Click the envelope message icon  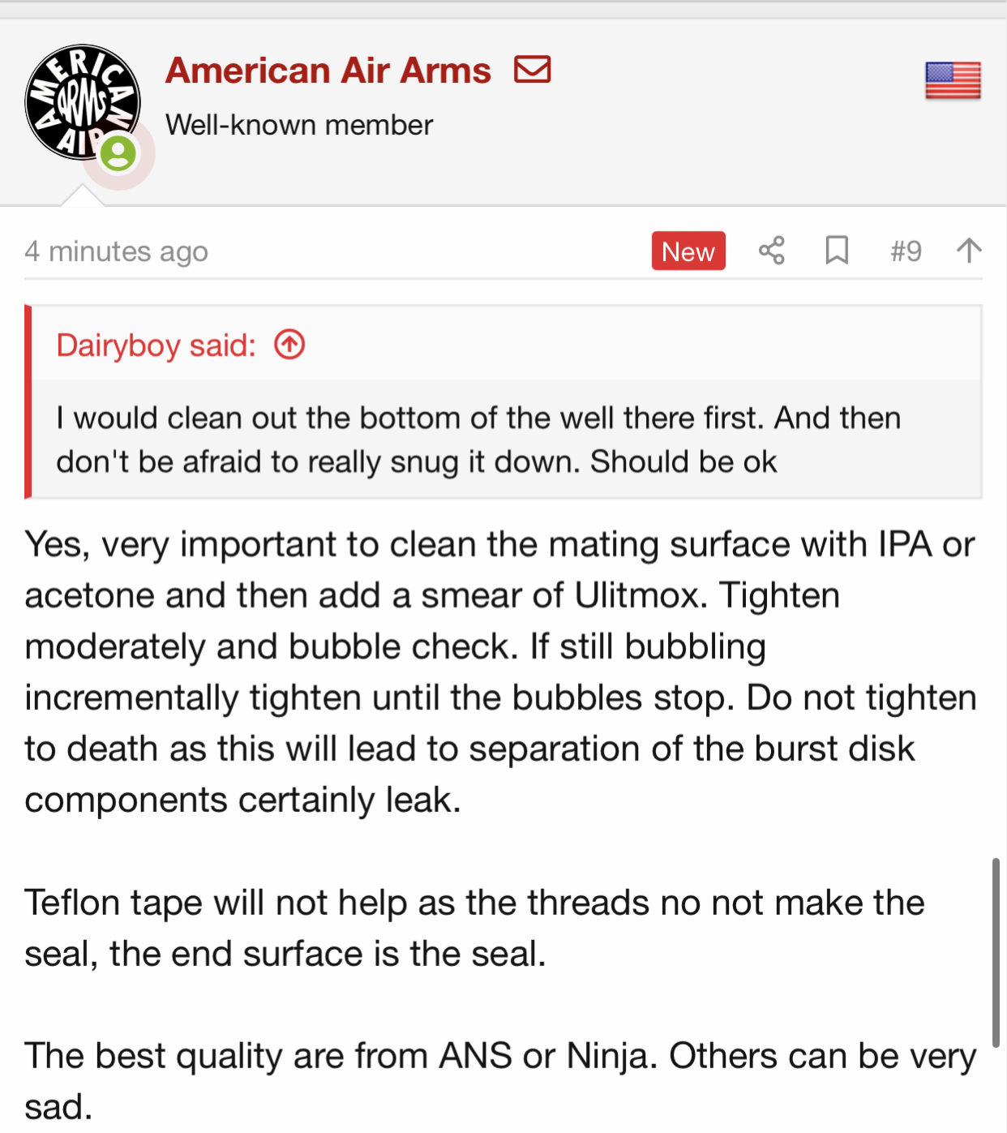[x=533, y=69]
